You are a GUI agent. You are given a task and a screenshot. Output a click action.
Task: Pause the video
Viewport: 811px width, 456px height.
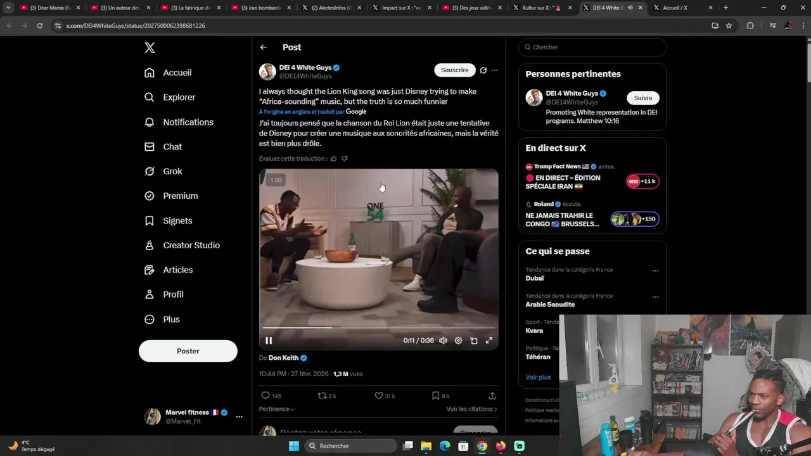click(269, 341)
